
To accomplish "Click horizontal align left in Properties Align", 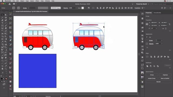I will pyautogui.click(x=151, y=57).
